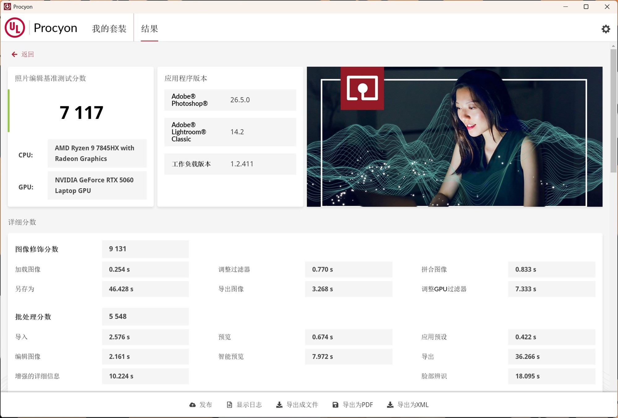This screenshot has width=618, height=418.
Task: Click the cloud publish (发布) icon
Action: tap(193, 405)
